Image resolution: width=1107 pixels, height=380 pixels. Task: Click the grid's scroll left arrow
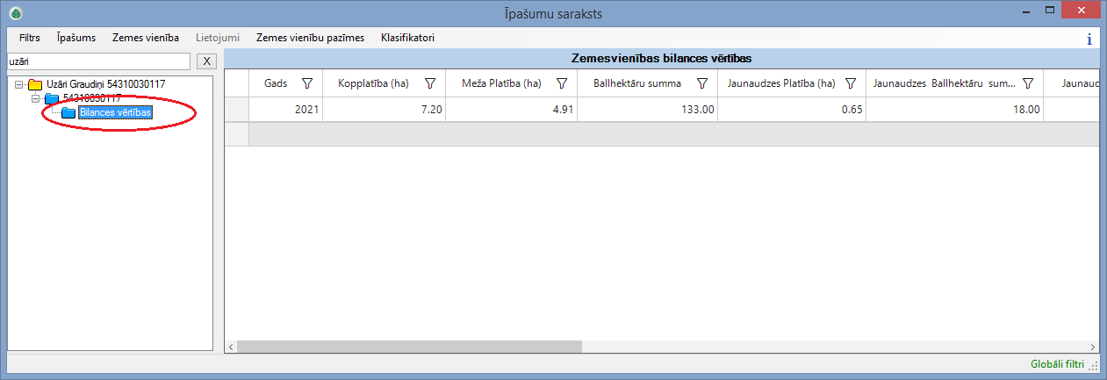tap(231, 347)
